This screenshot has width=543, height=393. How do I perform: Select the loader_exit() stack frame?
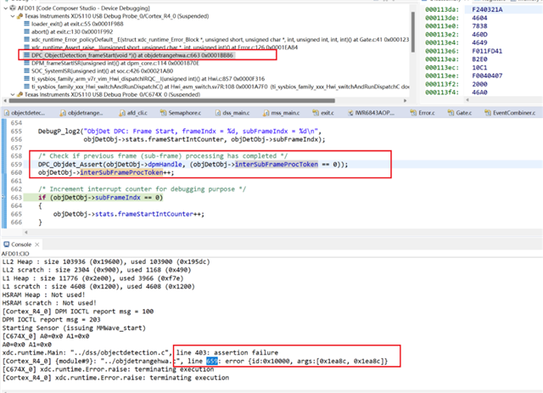click(x=77, y=24)
